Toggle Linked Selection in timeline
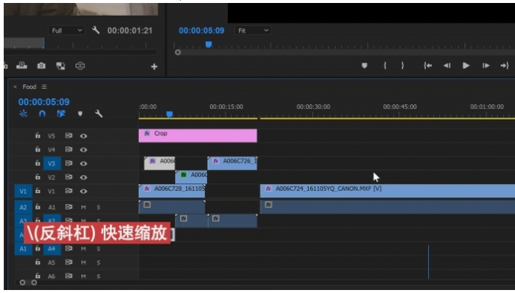Screen dimensions: 515x293 (61, 114)
